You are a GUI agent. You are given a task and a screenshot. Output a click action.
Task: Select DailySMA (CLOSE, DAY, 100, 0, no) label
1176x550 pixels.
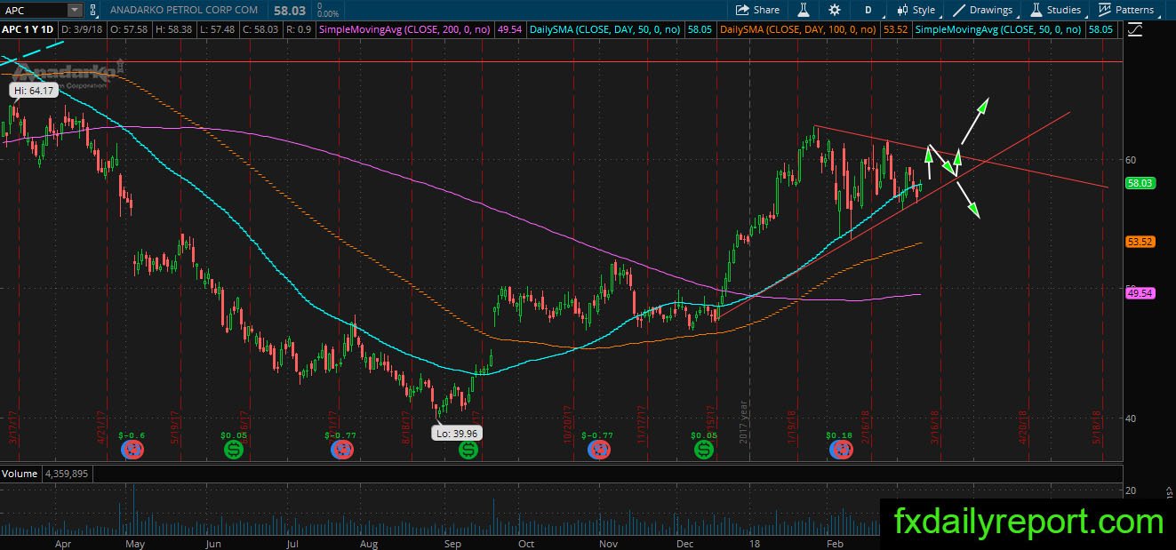coord(798,29)
